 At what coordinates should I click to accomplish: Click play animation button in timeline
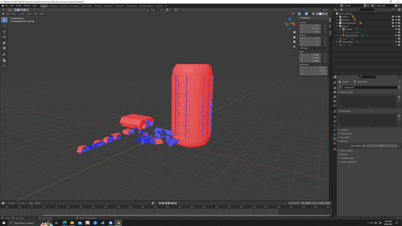point(169,203)
